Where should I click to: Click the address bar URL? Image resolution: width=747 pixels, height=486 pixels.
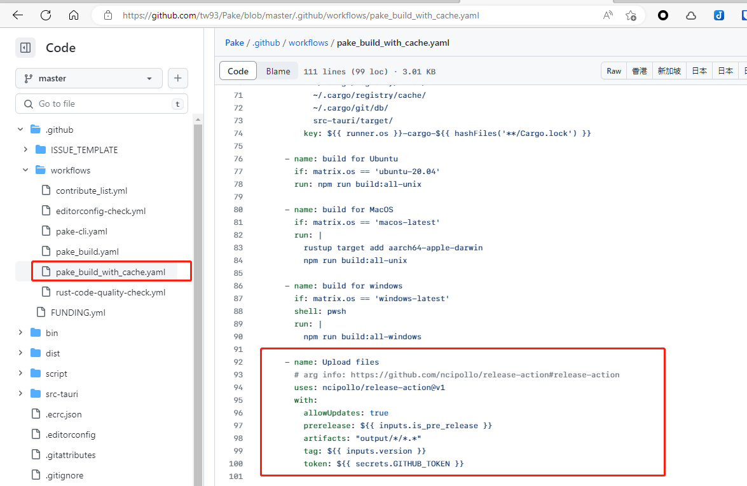coord(301,15)
